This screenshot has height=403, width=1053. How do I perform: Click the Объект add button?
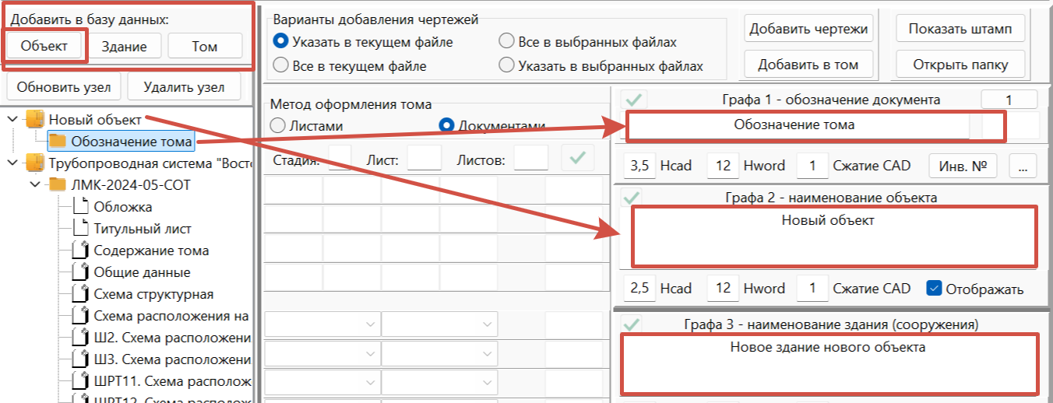click(x=44, y=46)
